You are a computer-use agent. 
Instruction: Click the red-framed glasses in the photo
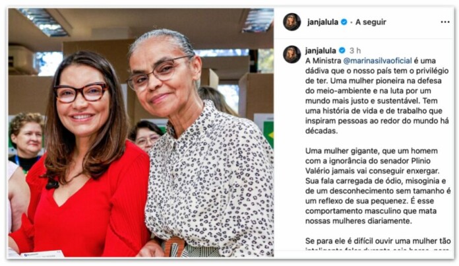[x=81, y=93]
